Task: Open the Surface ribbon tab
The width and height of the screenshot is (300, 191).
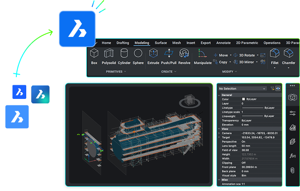Action: (161, 43)
